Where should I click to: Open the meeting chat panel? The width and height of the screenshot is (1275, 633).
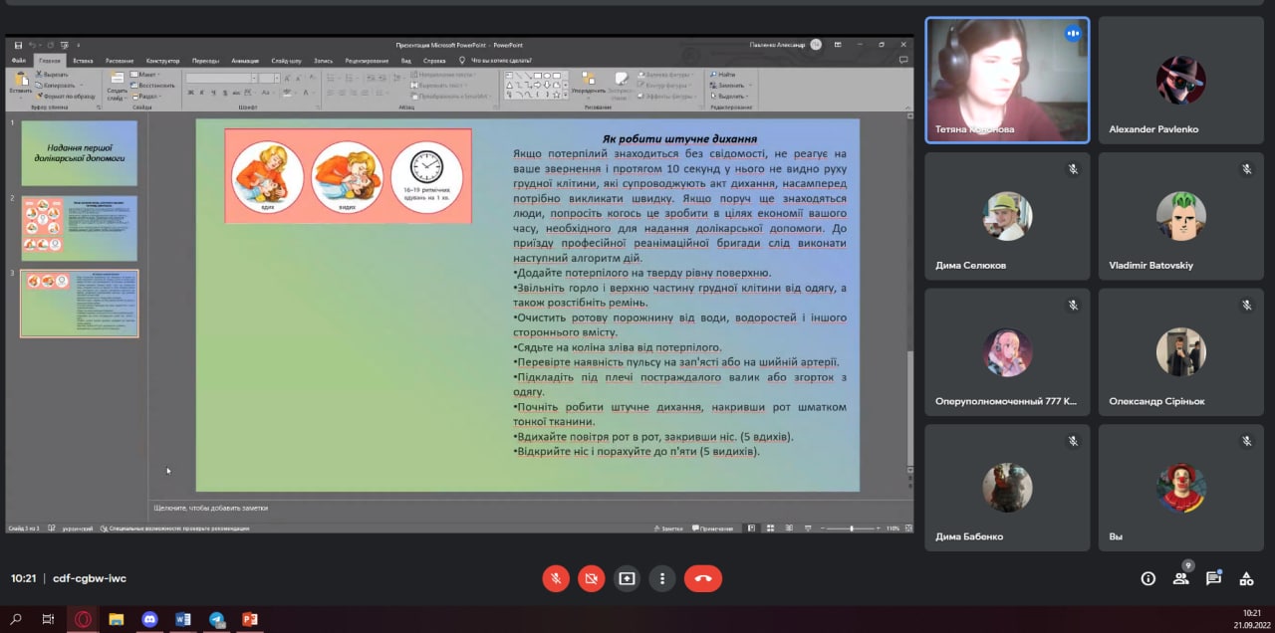tap(1213, 578)
